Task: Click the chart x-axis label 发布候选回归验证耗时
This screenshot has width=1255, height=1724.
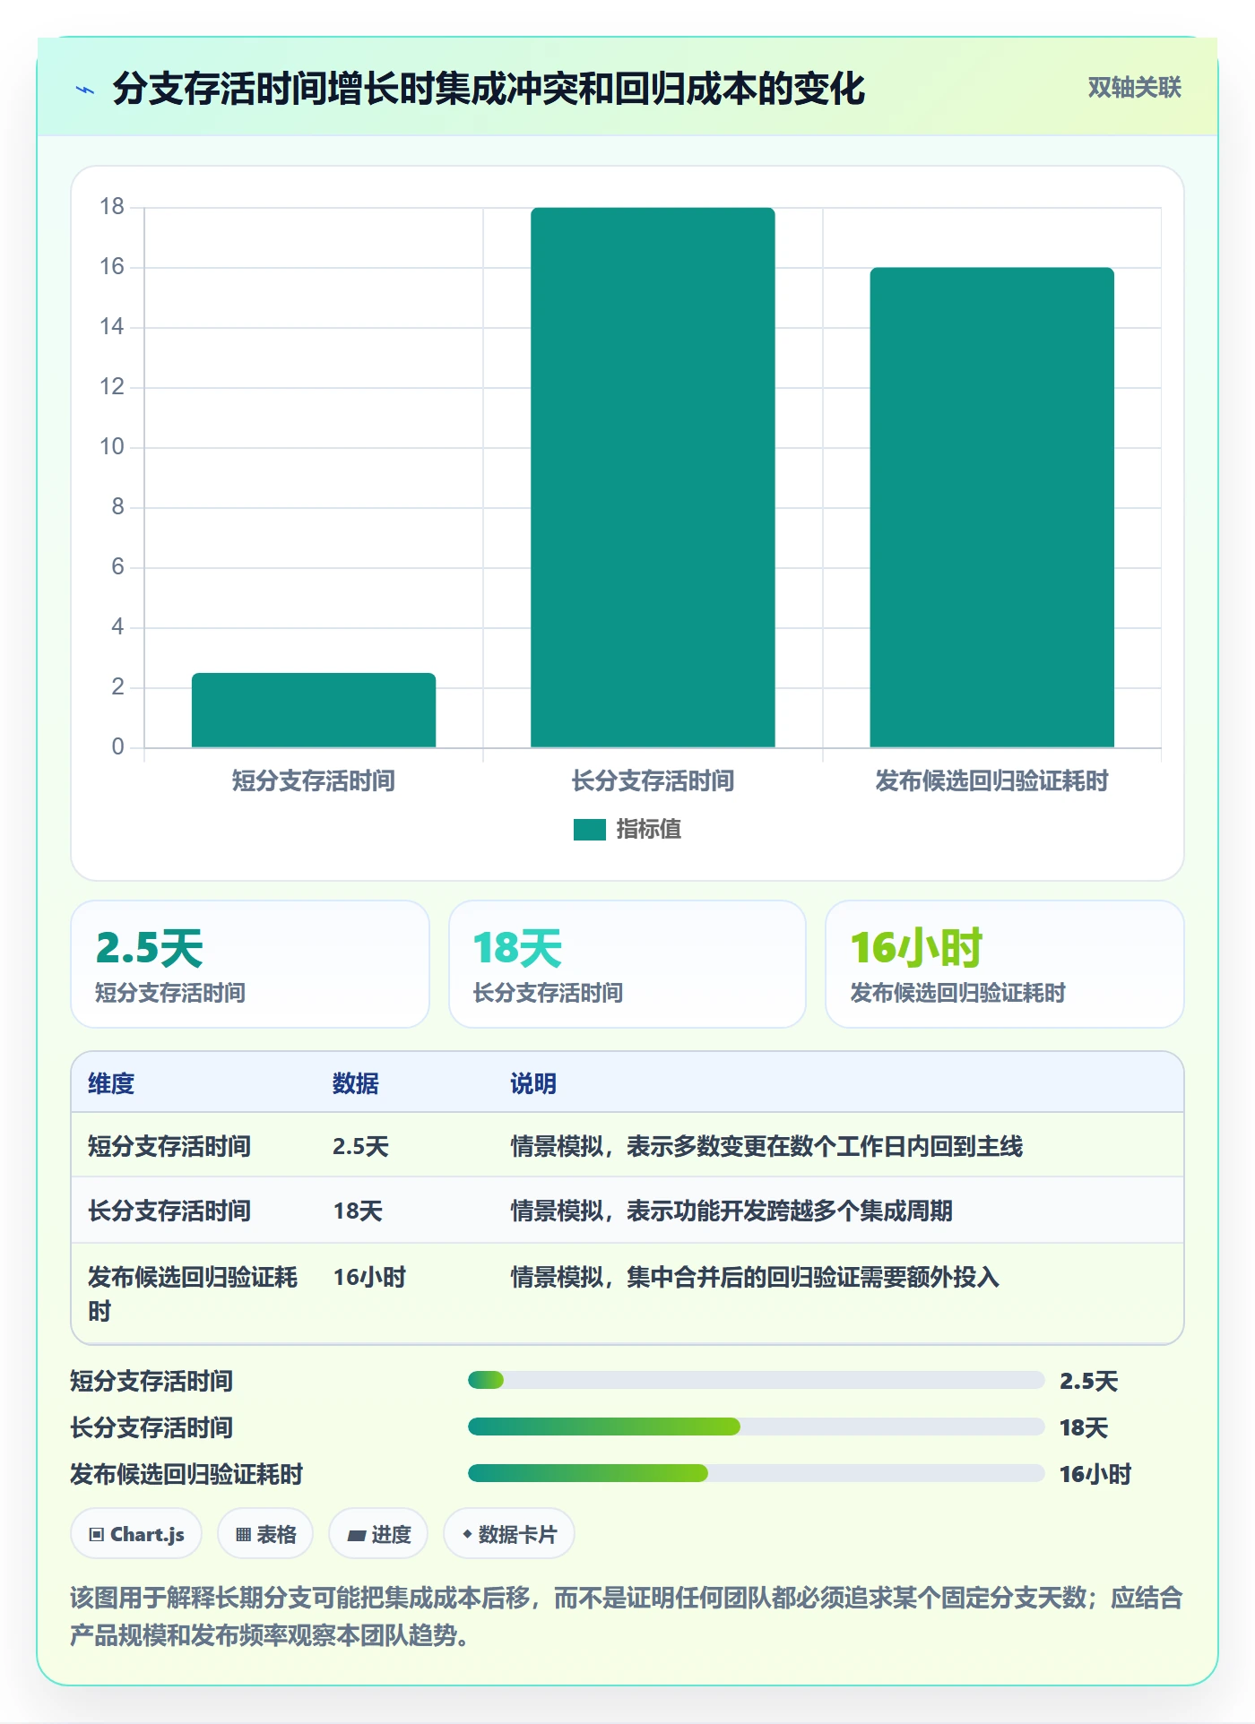Action: pos(991,780)
